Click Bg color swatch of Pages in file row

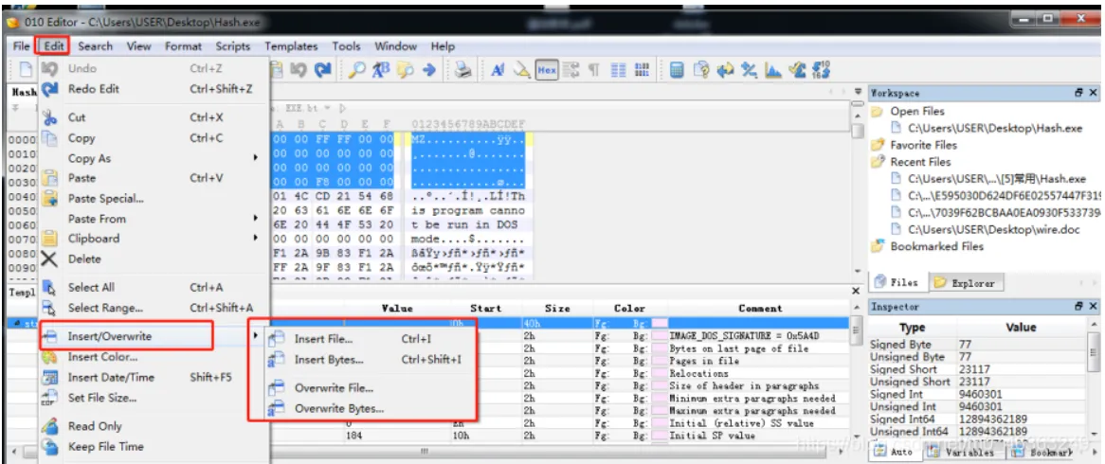660,361
